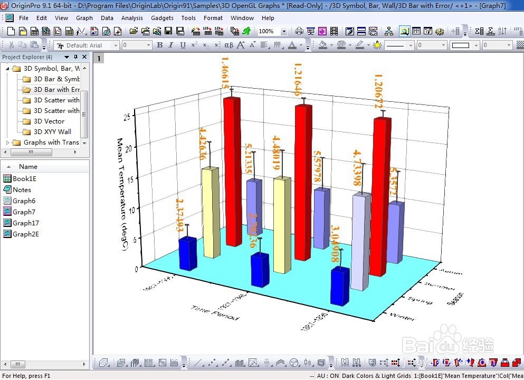Create a new project with the blank page icon
The height and width of the screenshot is (380, 524).
click(x=11, y=31)
